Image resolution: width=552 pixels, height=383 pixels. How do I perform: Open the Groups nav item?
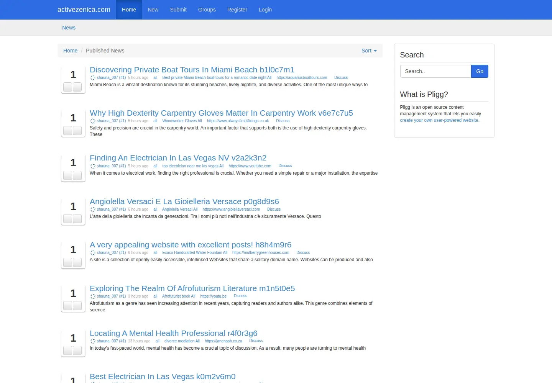pos(207,10)
